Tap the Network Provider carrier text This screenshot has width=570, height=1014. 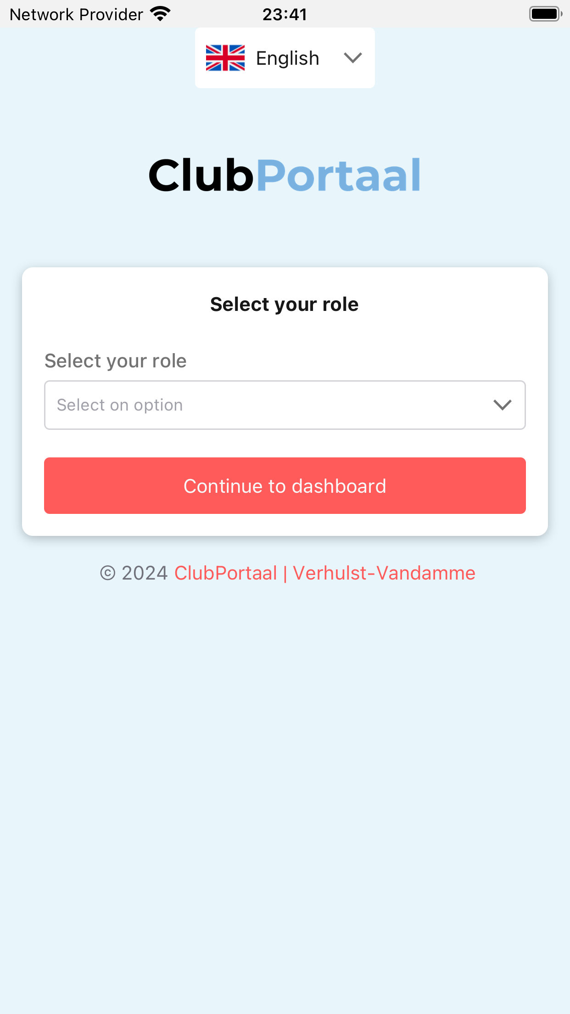click(x=77, y=15)
